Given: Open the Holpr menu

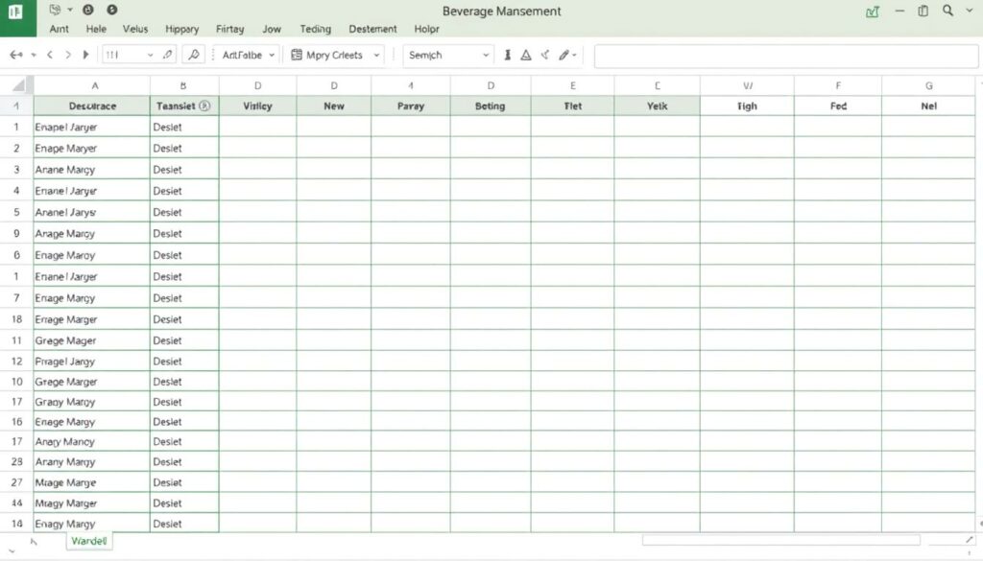Looking at the screenshot, I should [426, 29].
